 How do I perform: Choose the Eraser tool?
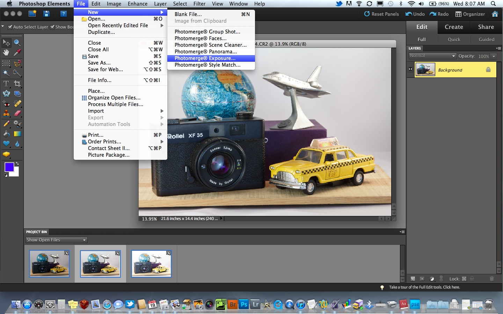click(x=17, y=113)
